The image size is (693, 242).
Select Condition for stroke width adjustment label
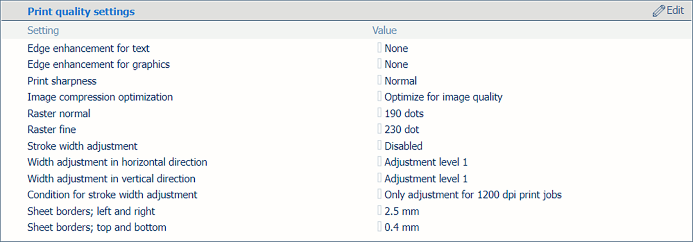coord(112,195)
